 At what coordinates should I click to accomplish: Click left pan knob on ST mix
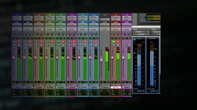pyautogui.click(x=113, y=34)
